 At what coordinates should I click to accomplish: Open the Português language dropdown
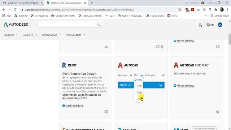154,75
